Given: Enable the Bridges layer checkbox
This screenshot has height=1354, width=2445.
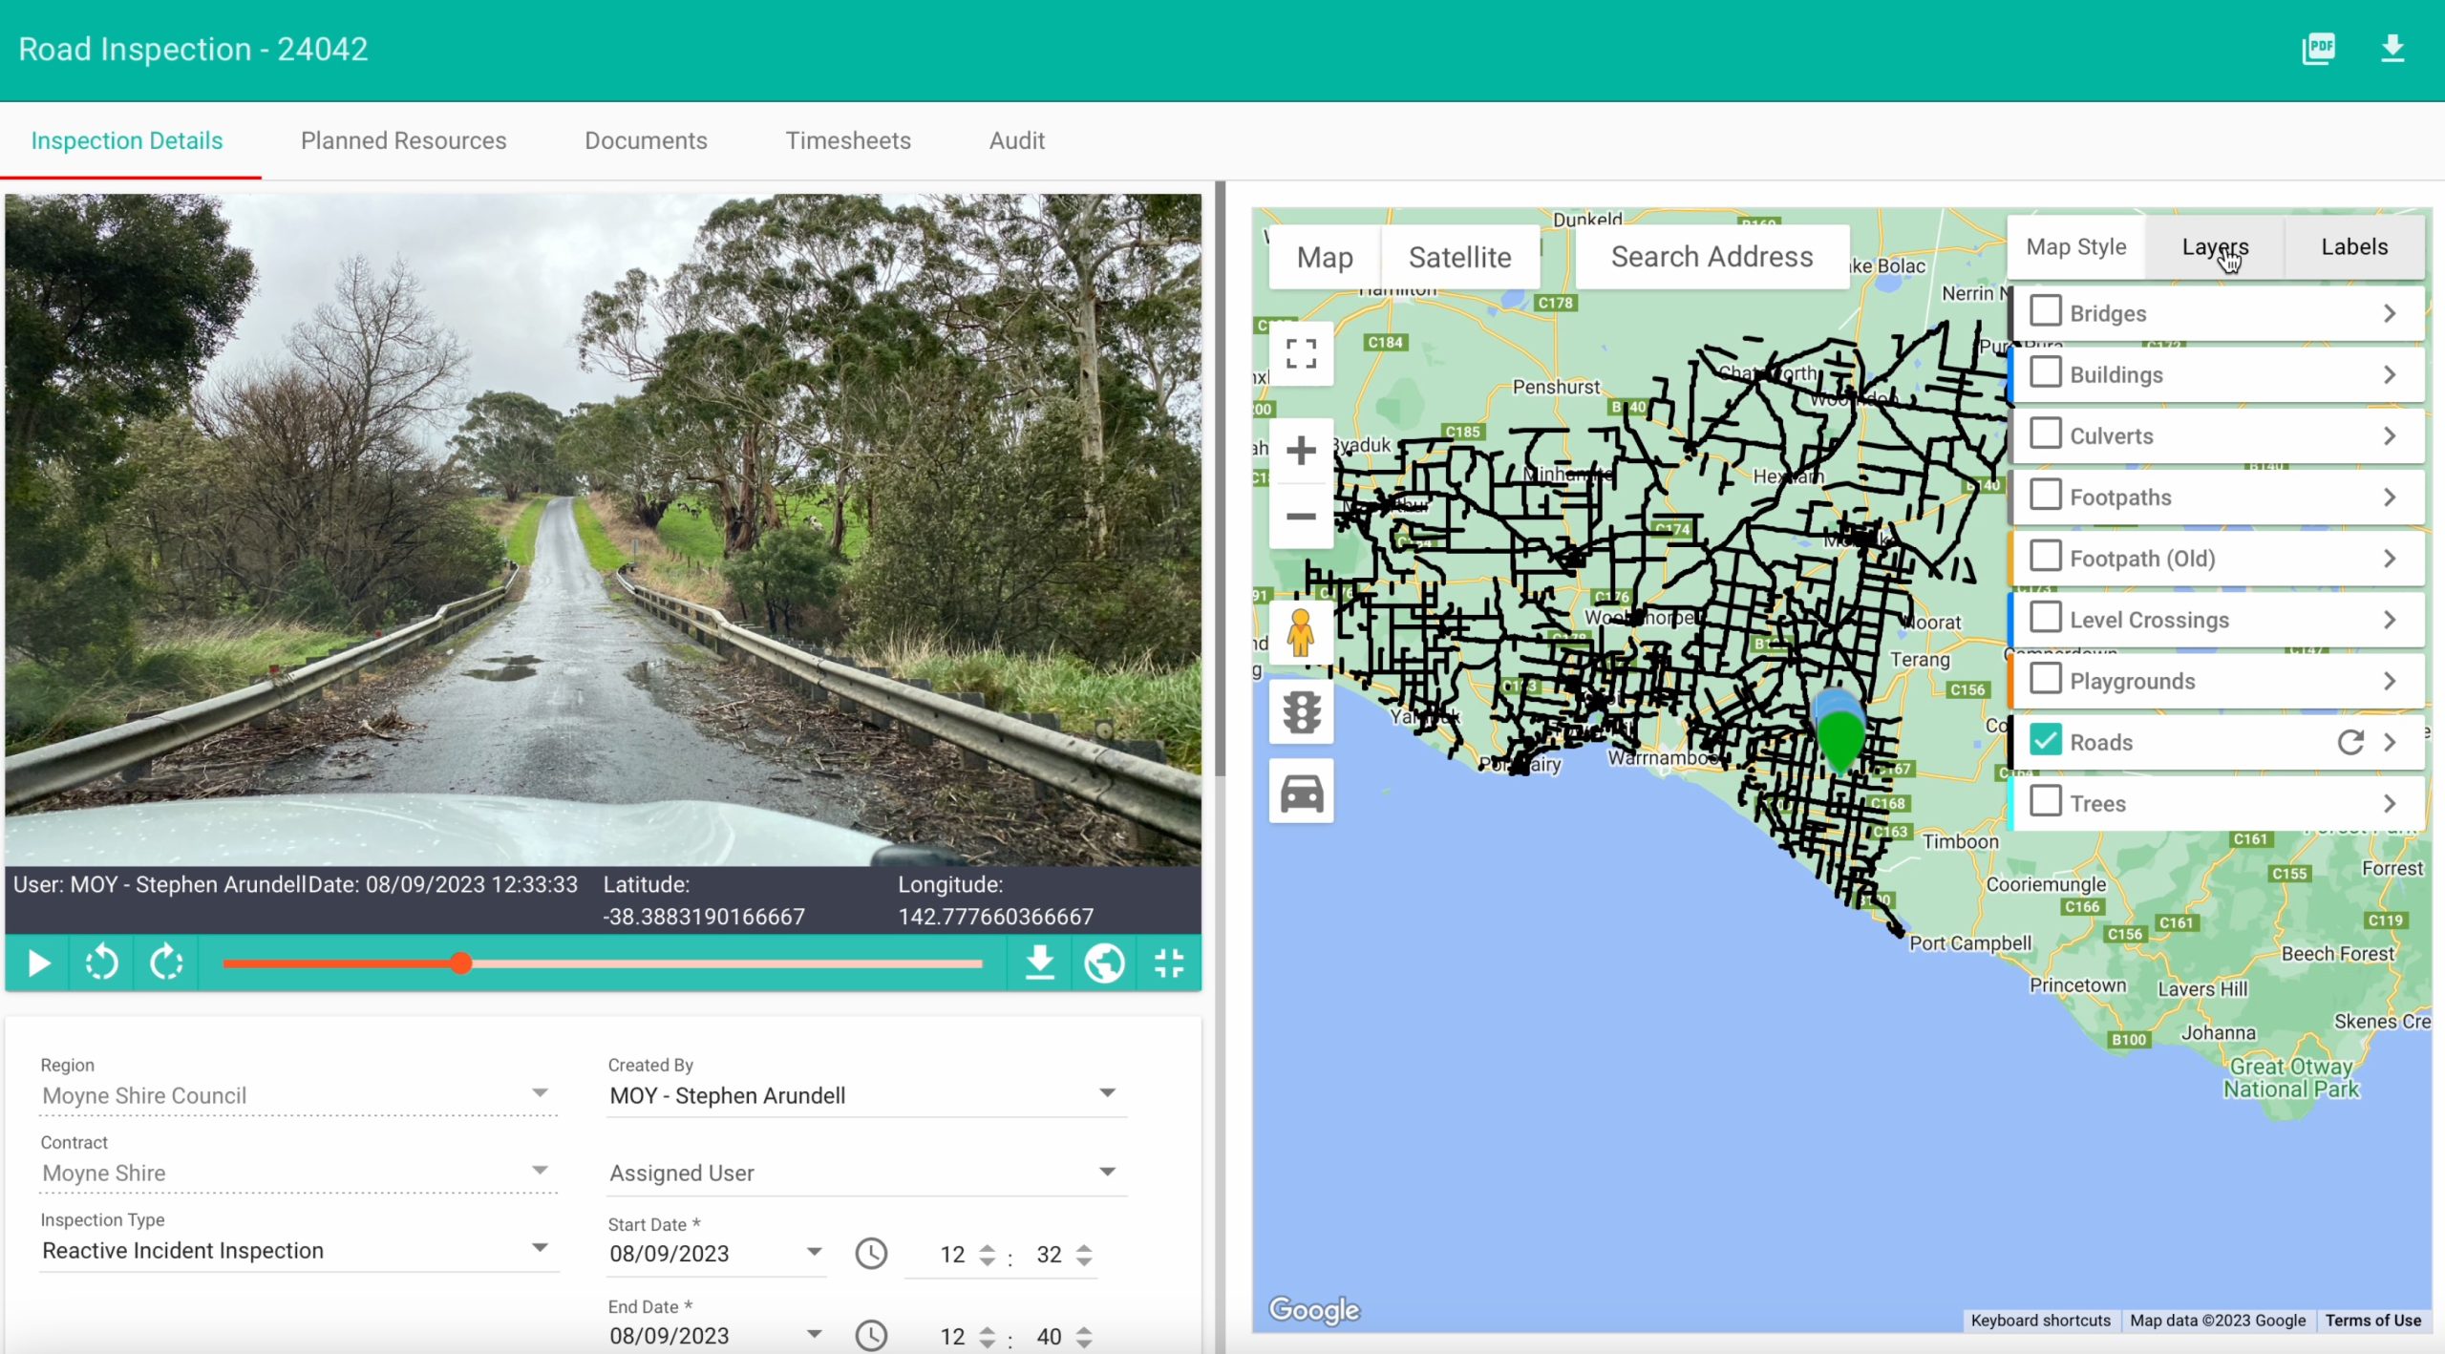Looking at the screenshot, I should pos(2045,310).
